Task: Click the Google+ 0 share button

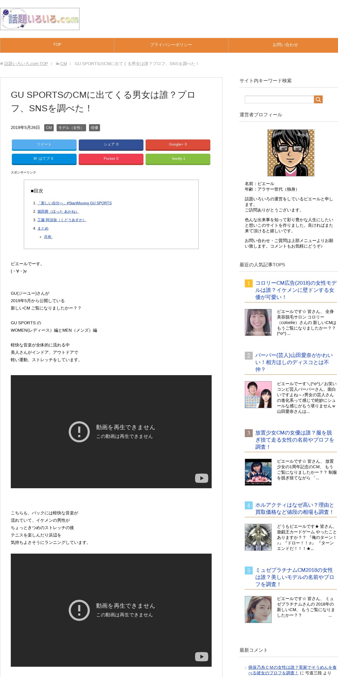Action: click(178, 145)
